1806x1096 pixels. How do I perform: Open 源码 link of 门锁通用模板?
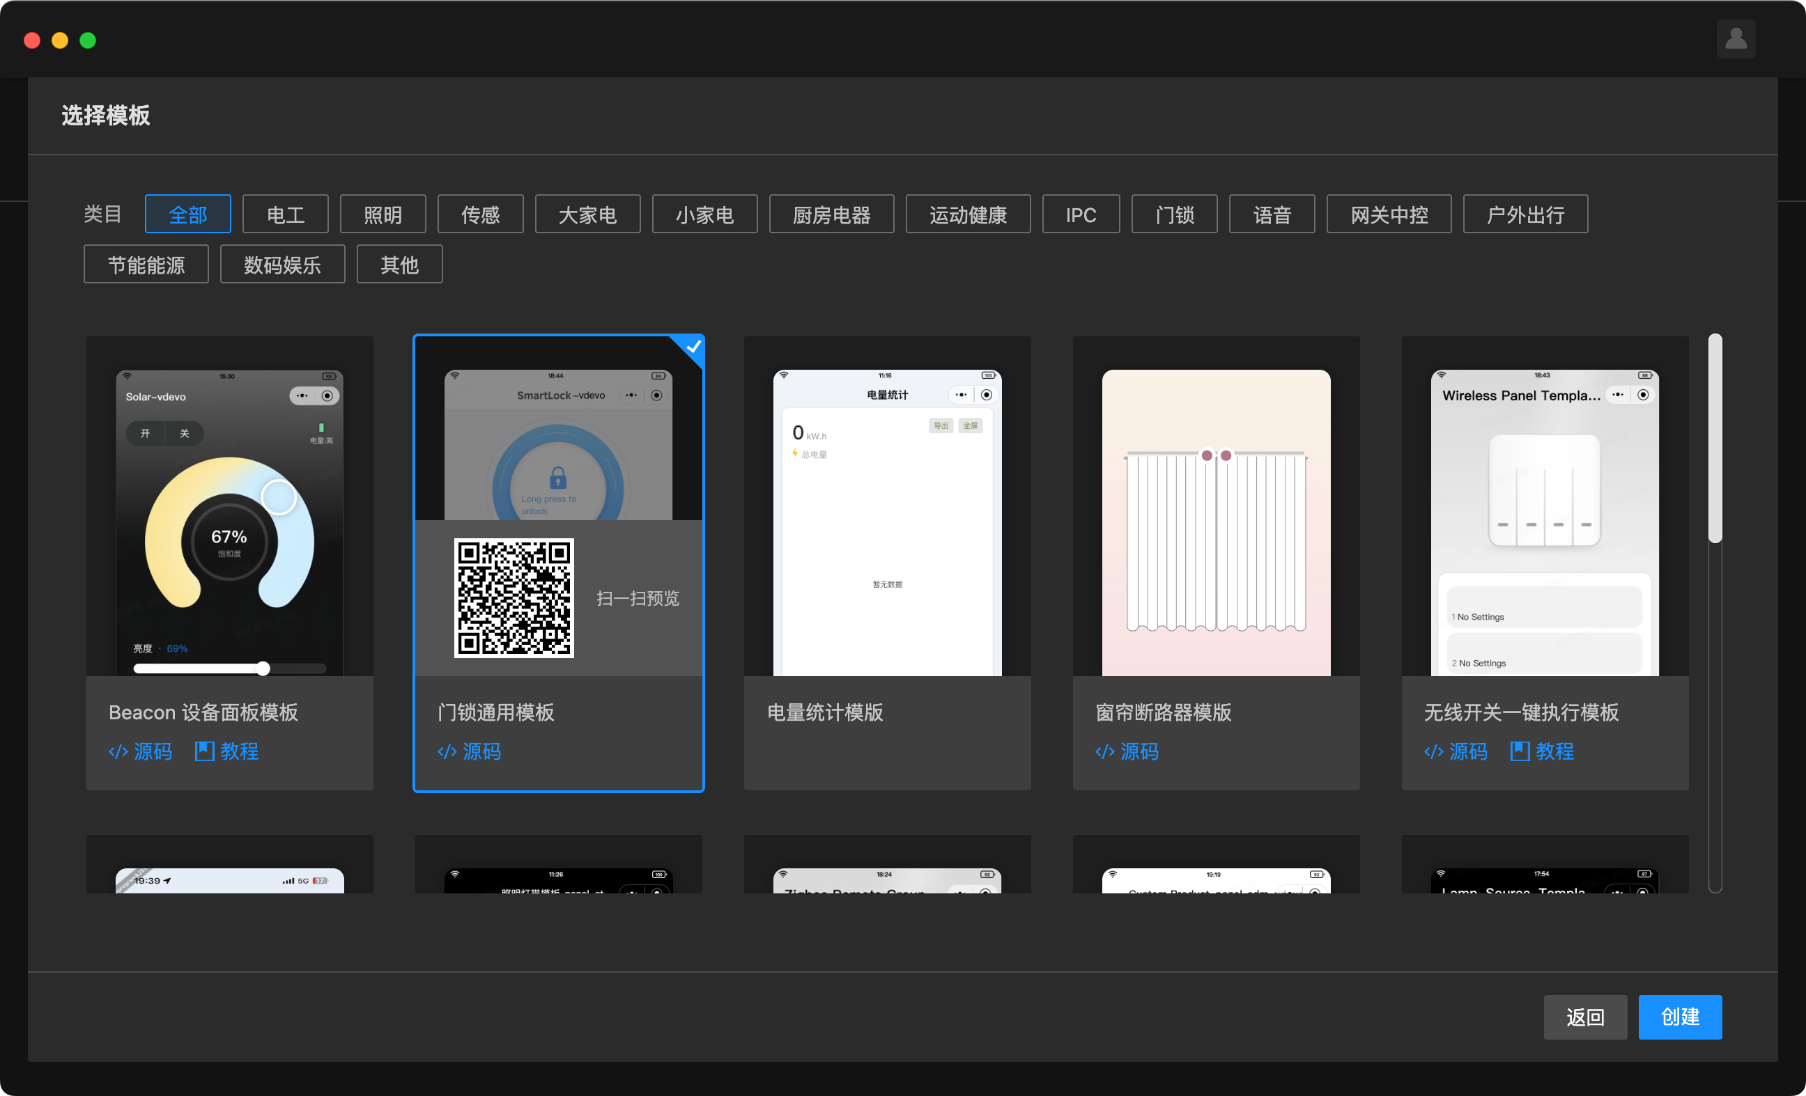[469, 751]
